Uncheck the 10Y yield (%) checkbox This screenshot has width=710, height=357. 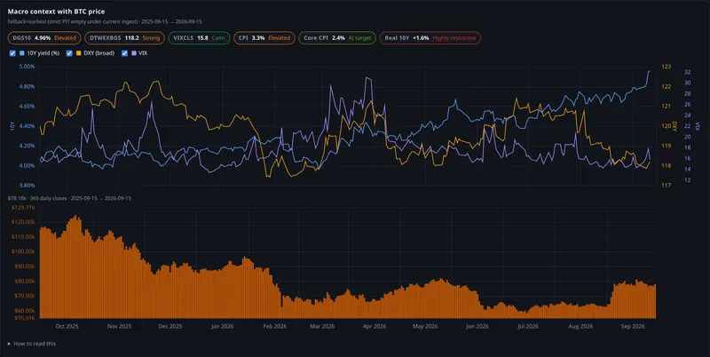pos(12,53)
